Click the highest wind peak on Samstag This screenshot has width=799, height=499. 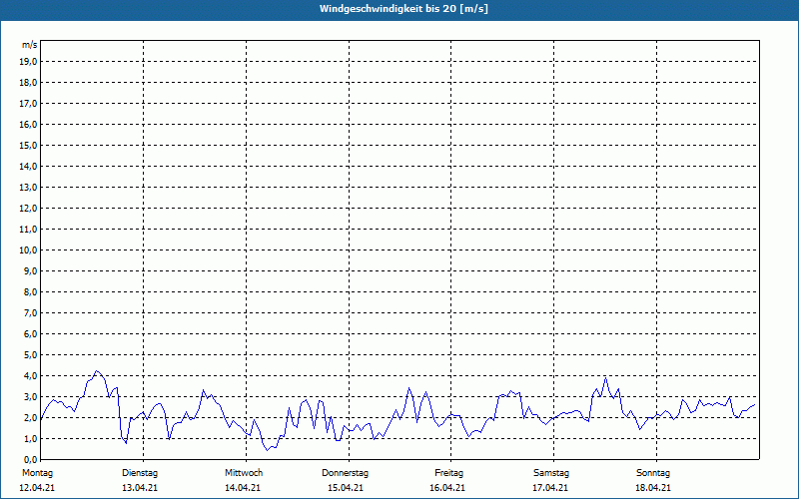pos(605,377)
